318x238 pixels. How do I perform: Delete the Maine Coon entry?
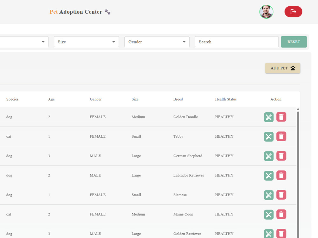coord(281,214)
